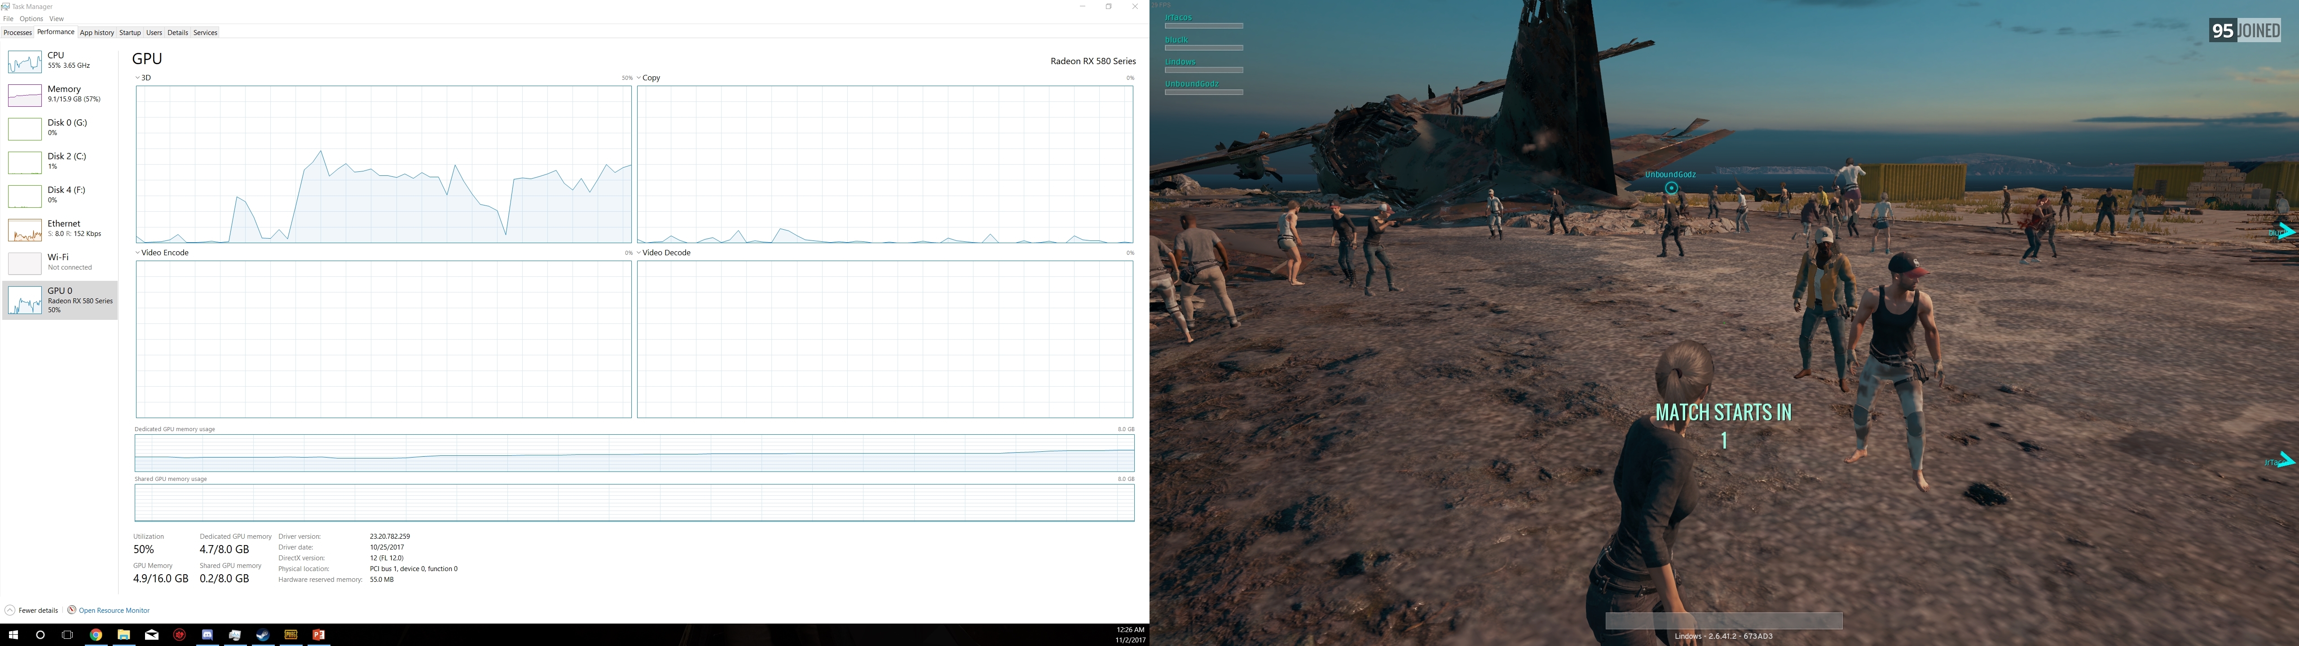Click the 3D usage graph area
Viewport: 2299px width, 646px height.
384,164
